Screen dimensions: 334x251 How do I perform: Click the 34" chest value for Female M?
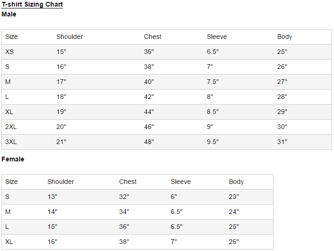pos(124,212)
